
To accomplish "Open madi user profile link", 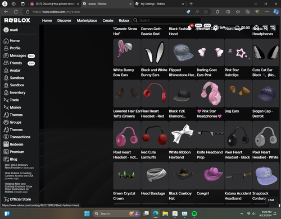I will click(x=11, y=30).
